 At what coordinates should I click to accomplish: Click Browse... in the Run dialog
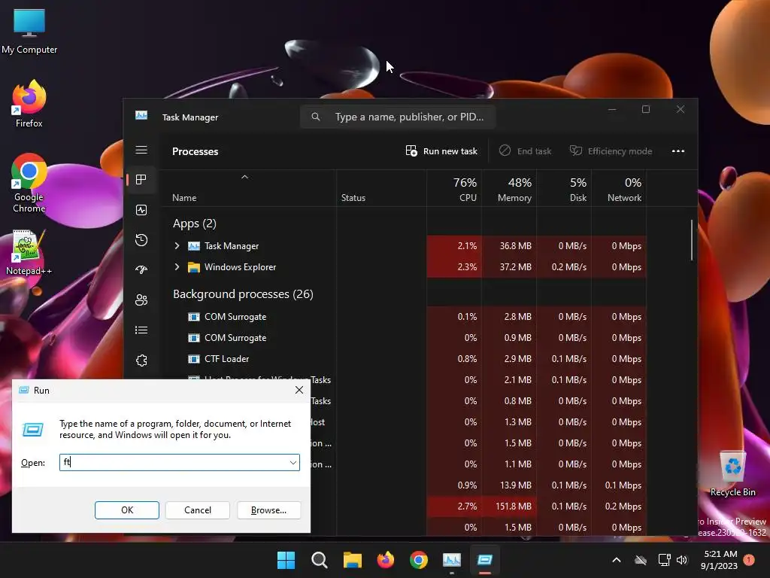coord(268,510)
